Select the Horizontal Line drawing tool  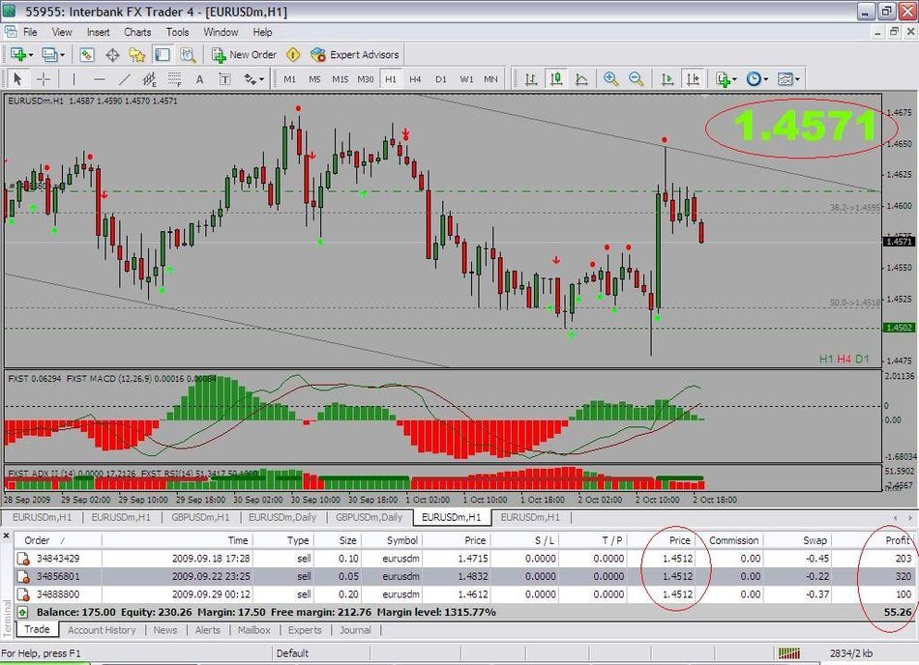(x=99, y=79)
